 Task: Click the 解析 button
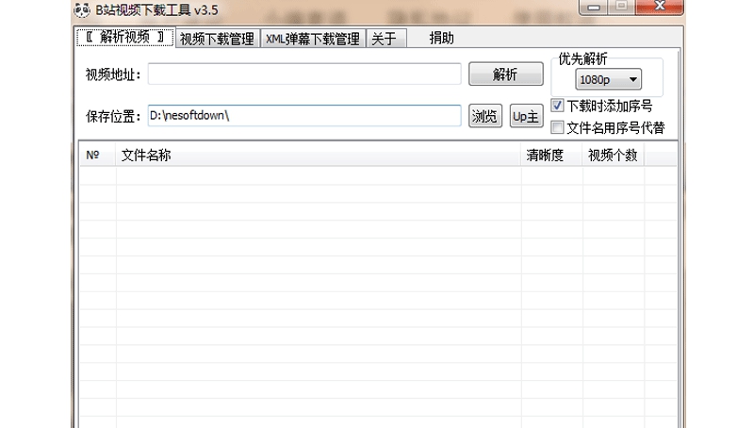click(506, 74)
